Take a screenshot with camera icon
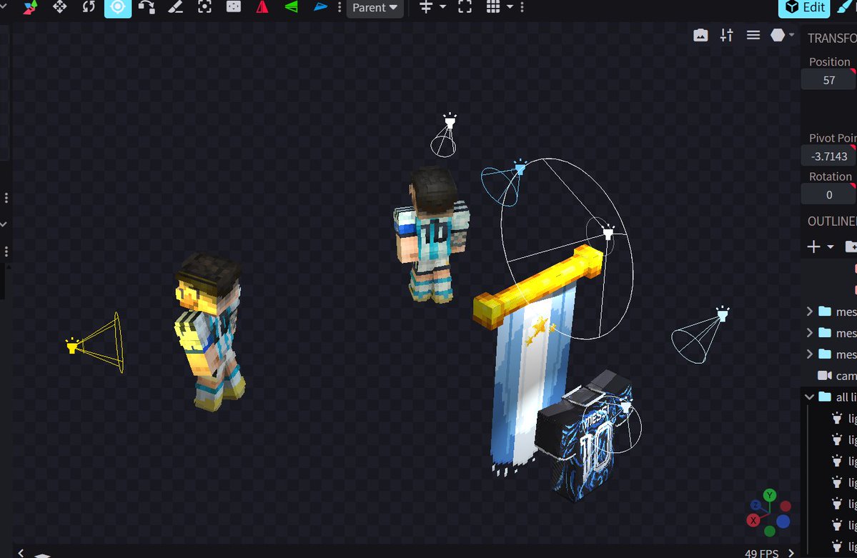 pyautogui.click(x=700, y=36)
